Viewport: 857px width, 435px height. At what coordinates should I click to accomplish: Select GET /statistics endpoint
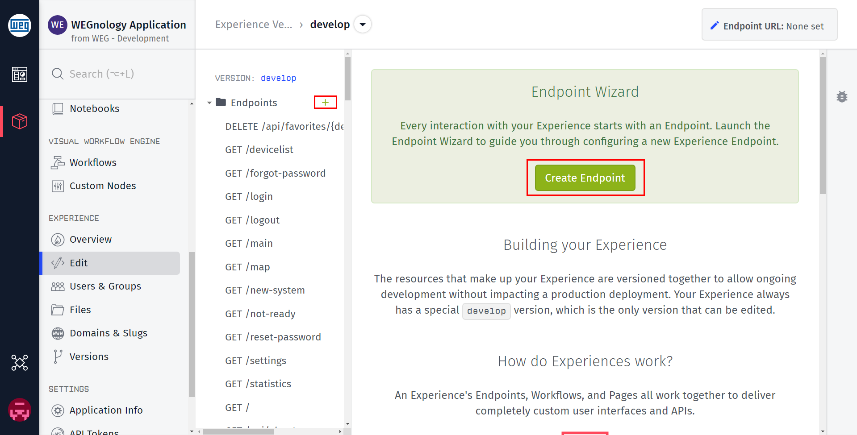pyautogui.click(x=258, y=384)
